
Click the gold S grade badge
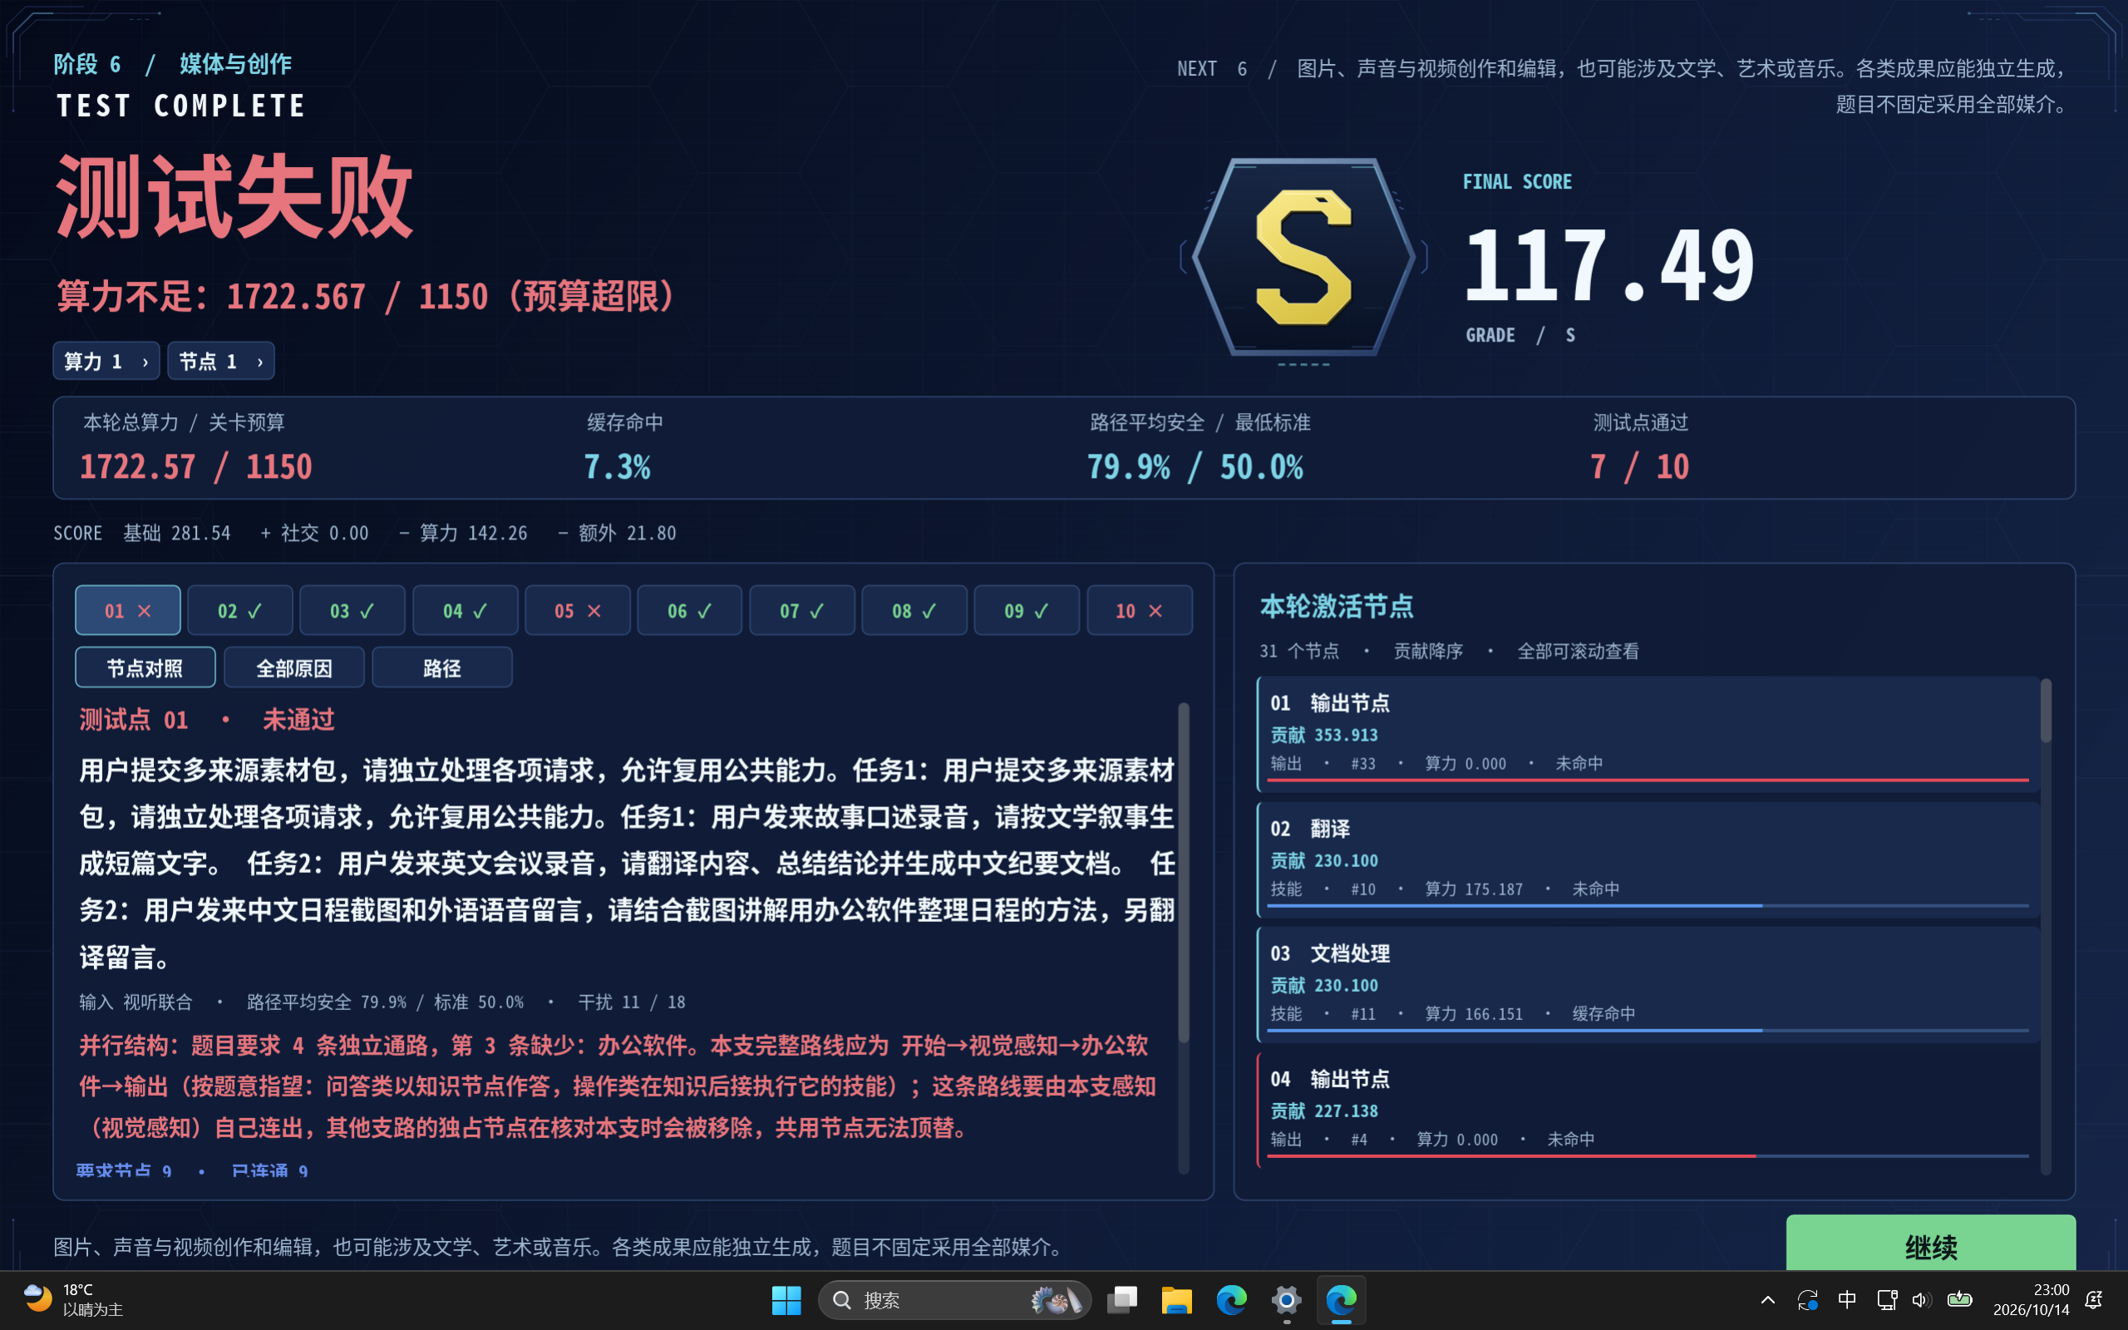[x=1303, y=257]
